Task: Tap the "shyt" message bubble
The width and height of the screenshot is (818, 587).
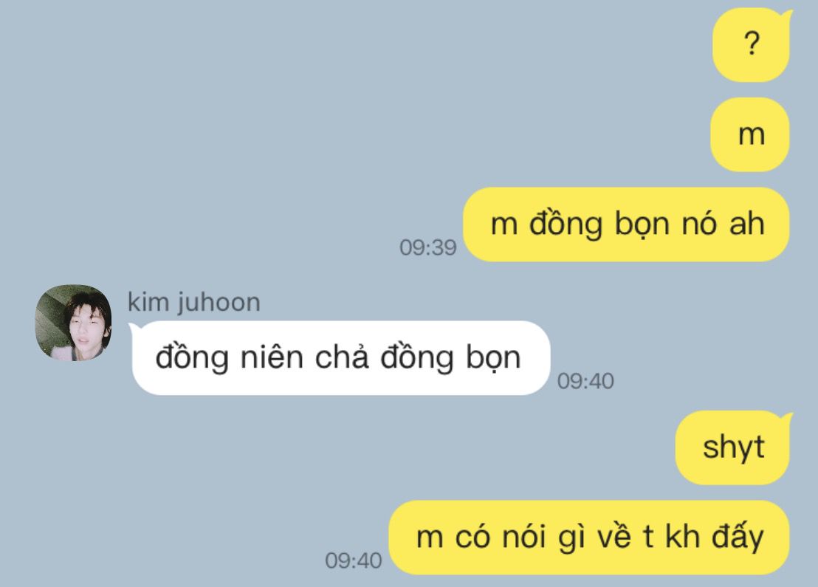Action: point(734,447)
